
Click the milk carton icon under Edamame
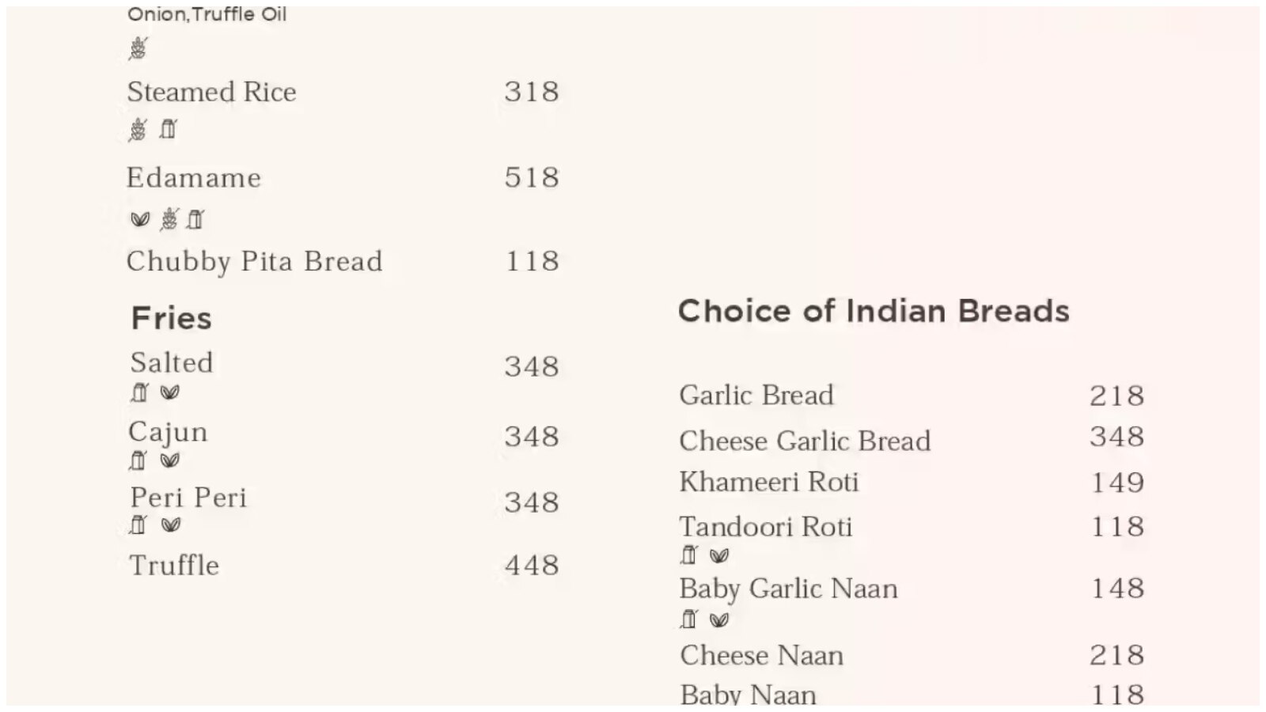pyautogui.click(x=195, y=219)
